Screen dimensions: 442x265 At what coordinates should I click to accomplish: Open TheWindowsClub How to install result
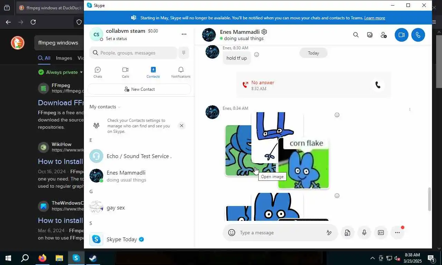(x=61, y=220)
